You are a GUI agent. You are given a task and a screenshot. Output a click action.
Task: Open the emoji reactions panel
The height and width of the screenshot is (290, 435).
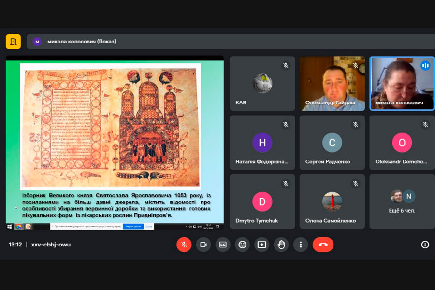pyautogui.click(x=242, y=245)
